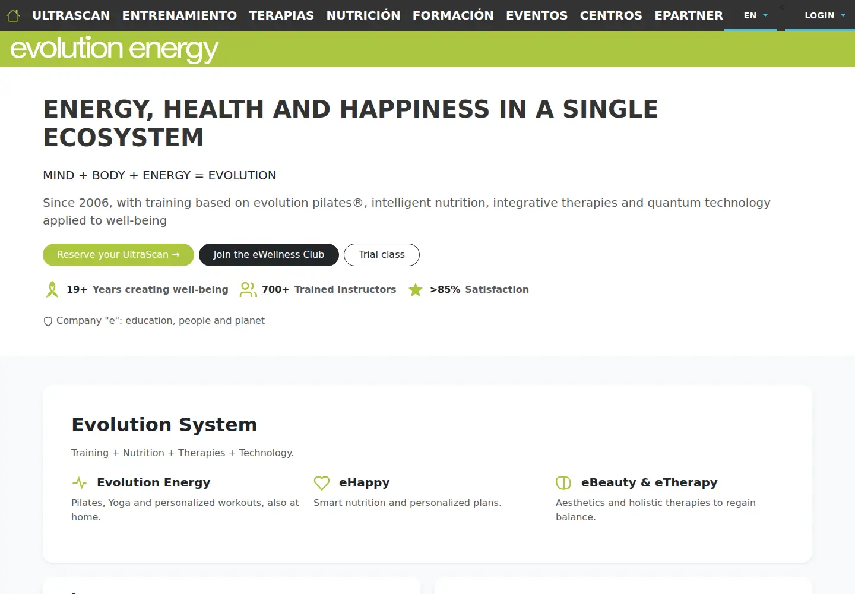Click "Aesthetics and holistic therapies" description
855x594 pixels.
[655, 510]
